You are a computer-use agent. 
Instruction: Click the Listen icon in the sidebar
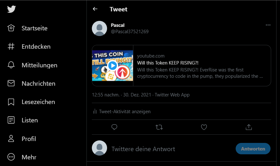[11, 120]
